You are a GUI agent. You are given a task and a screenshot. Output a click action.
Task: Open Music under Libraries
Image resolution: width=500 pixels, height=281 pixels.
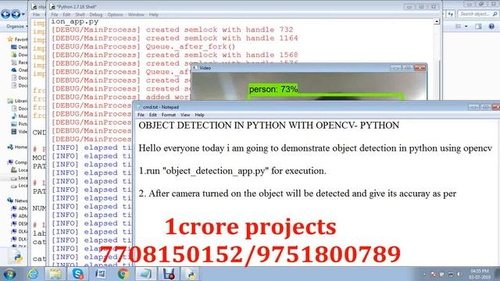20,116
